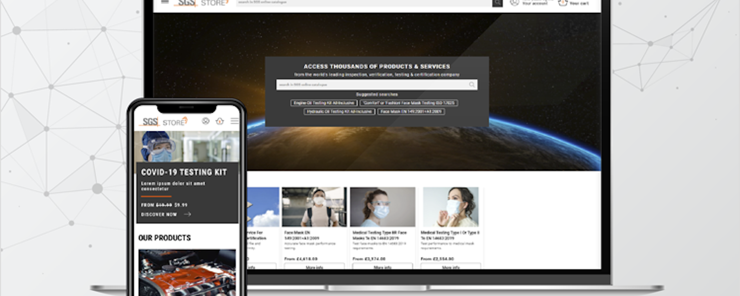This screenshot has height=296, width=740.
Task: Click the account icon in the top header
Action: point(514,2)
